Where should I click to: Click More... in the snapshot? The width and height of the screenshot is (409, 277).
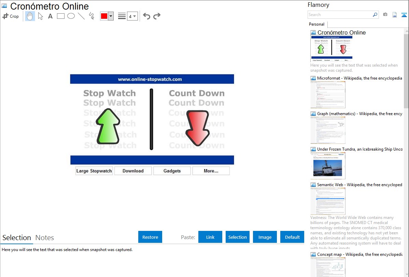click(x=211, y=171)
